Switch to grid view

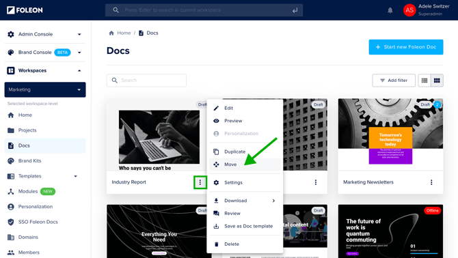437,81
